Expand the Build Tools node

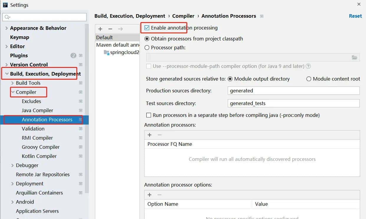coord(12,83)
